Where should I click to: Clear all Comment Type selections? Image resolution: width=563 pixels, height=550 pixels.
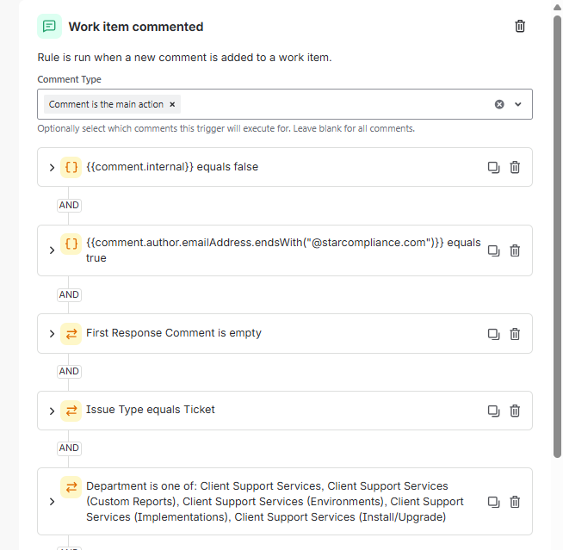[499, 104]
